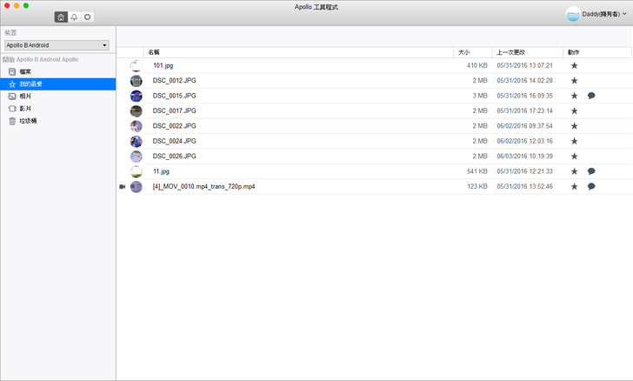Select 檔案 in the sidebar
This screenshot has height=381, width=633.
click(26, 71)
